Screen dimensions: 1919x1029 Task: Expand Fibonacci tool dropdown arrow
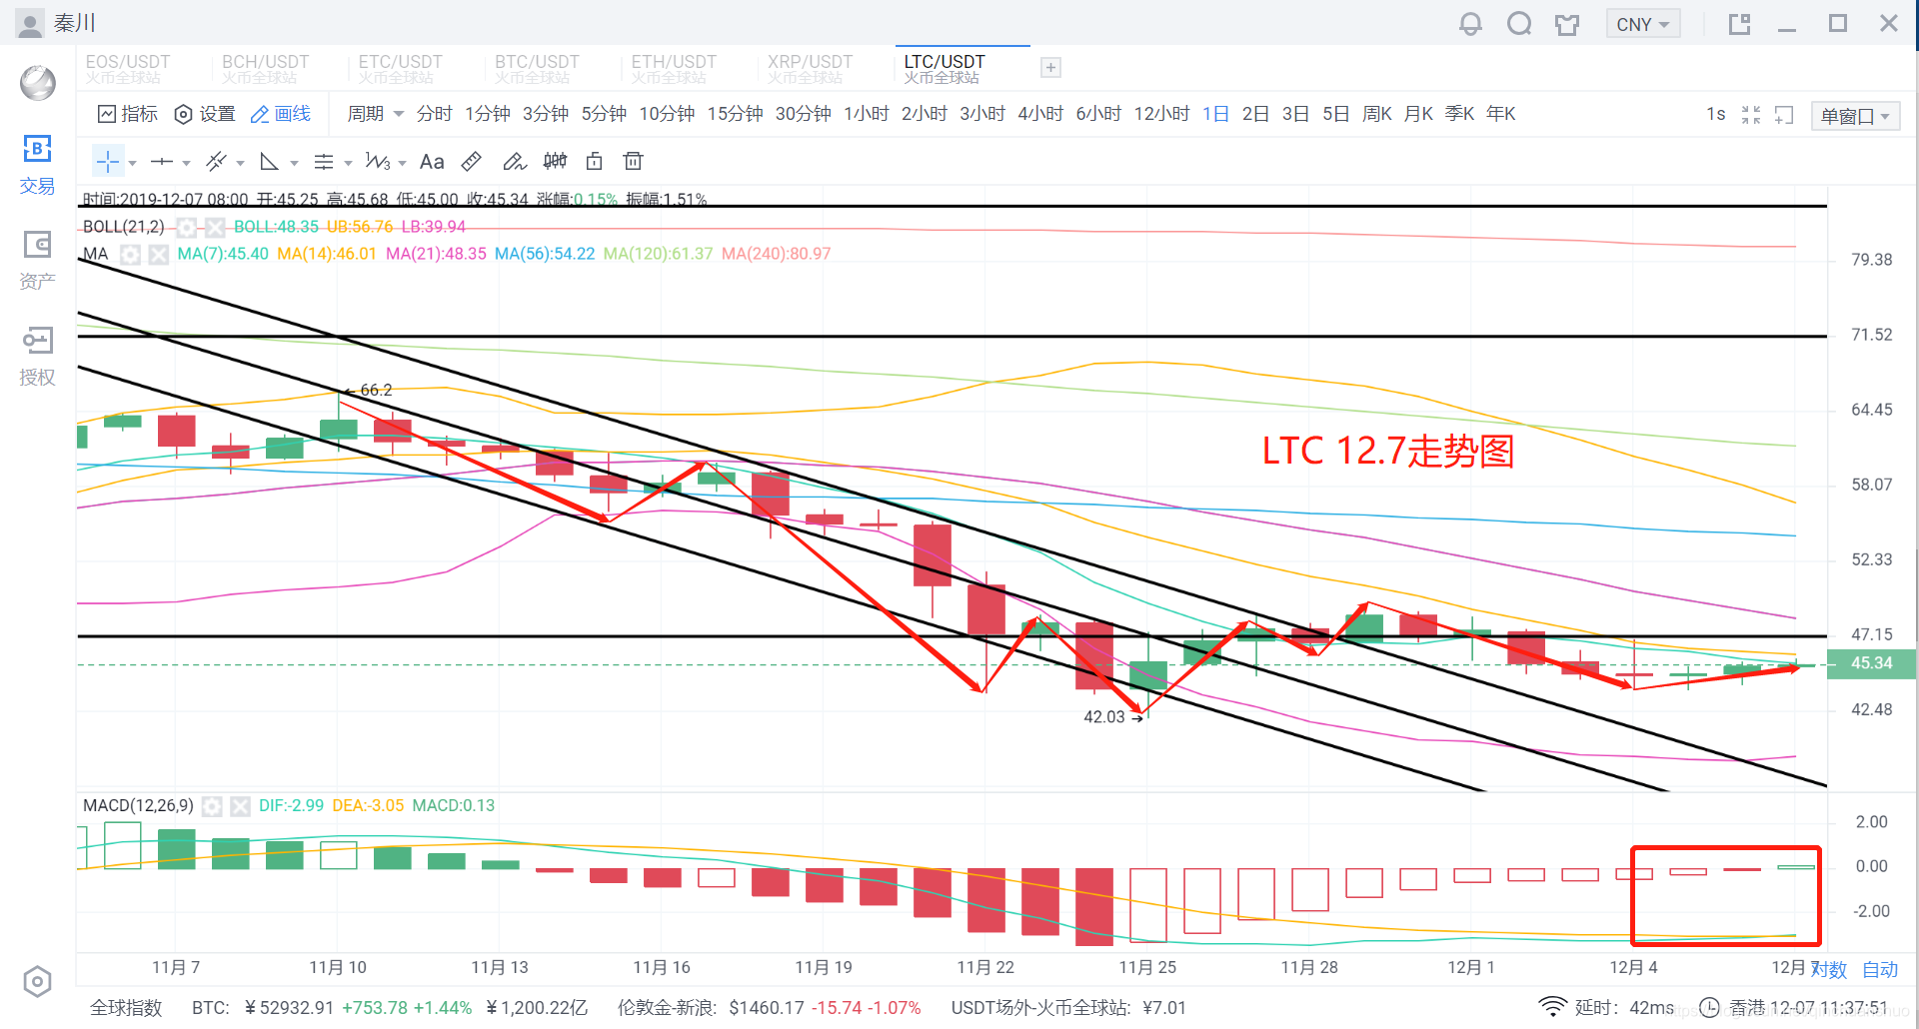click(x=348, y=163)
